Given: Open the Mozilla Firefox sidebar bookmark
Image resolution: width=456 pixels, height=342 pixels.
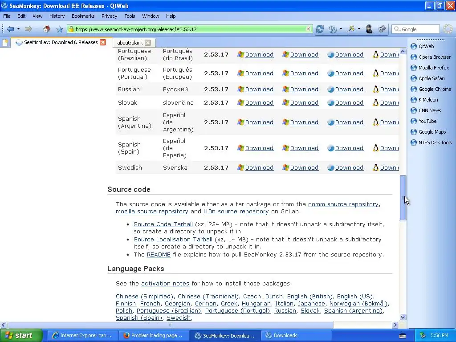Looking at the screenshot, I should pos(430,68).
